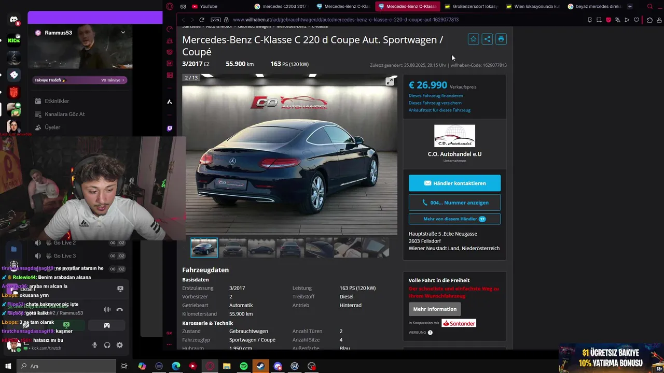This screenshot has width=664, height=373.
Task: Toggle Discord microphone mute
Action: coord(94,345)
